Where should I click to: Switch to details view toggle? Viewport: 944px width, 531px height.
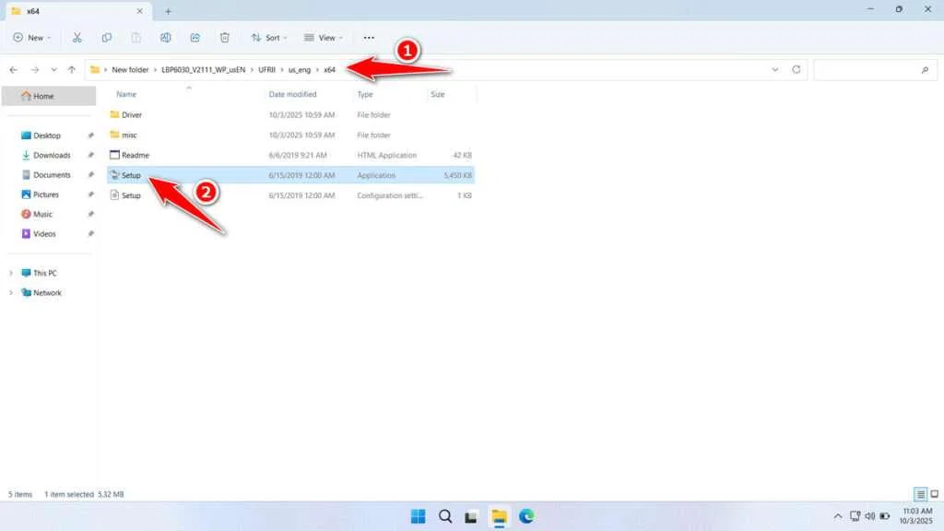920,494
